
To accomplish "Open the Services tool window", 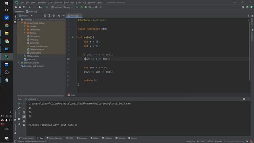I will click(x=133, y=138).
